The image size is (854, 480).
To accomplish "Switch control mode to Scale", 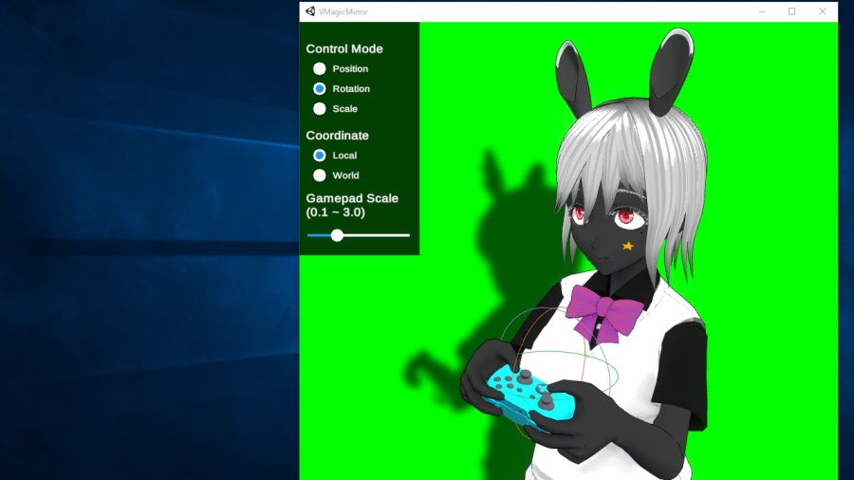I will (x=319, y=109).
